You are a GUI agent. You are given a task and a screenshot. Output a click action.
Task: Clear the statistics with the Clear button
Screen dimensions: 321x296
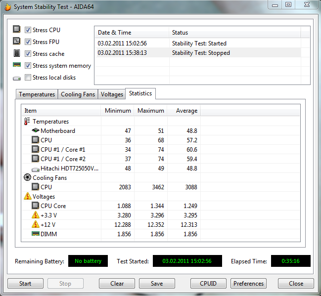[x=117, y=284]
